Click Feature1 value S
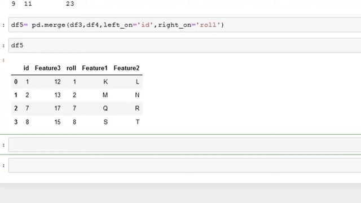Image resolution: width=361 pixels, height=203 pixels. 105,122
